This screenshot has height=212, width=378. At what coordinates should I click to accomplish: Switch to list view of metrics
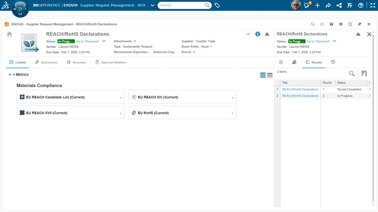pyautogui.click(x=263, y=75)
